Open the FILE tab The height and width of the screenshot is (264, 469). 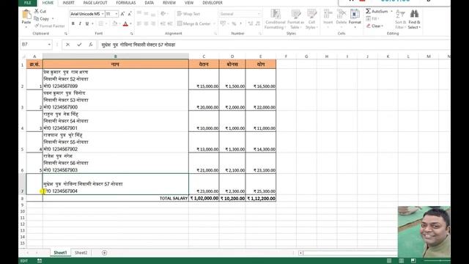click(x=28, y=3)
